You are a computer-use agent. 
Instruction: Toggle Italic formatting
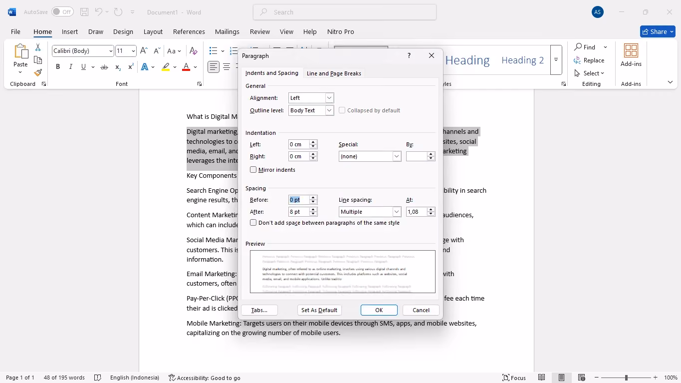tap(71, 67)
